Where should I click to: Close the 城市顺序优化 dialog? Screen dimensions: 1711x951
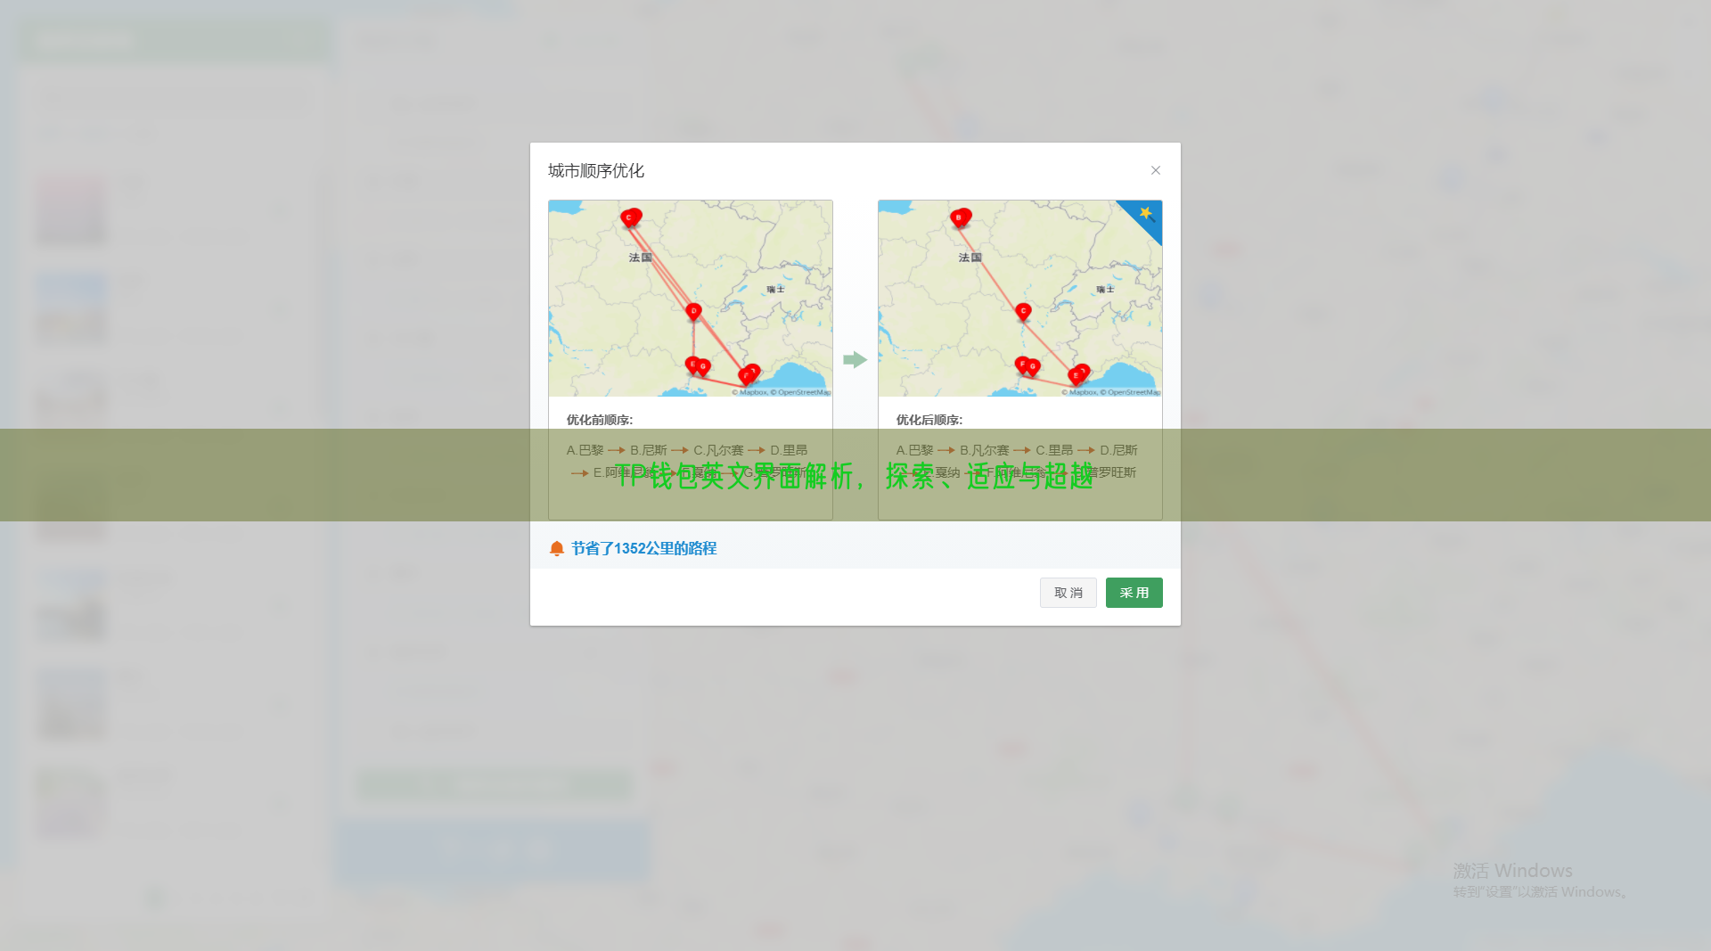[x=1155, y=170]
